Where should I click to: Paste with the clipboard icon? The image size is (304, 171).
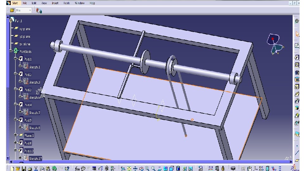click(x=48, y=169)
